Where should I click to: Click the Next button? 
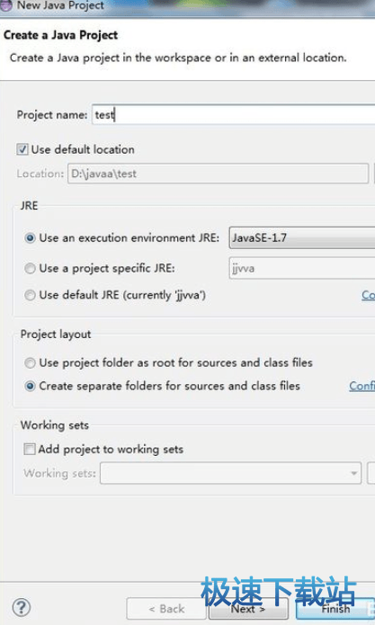coord(248,609)
